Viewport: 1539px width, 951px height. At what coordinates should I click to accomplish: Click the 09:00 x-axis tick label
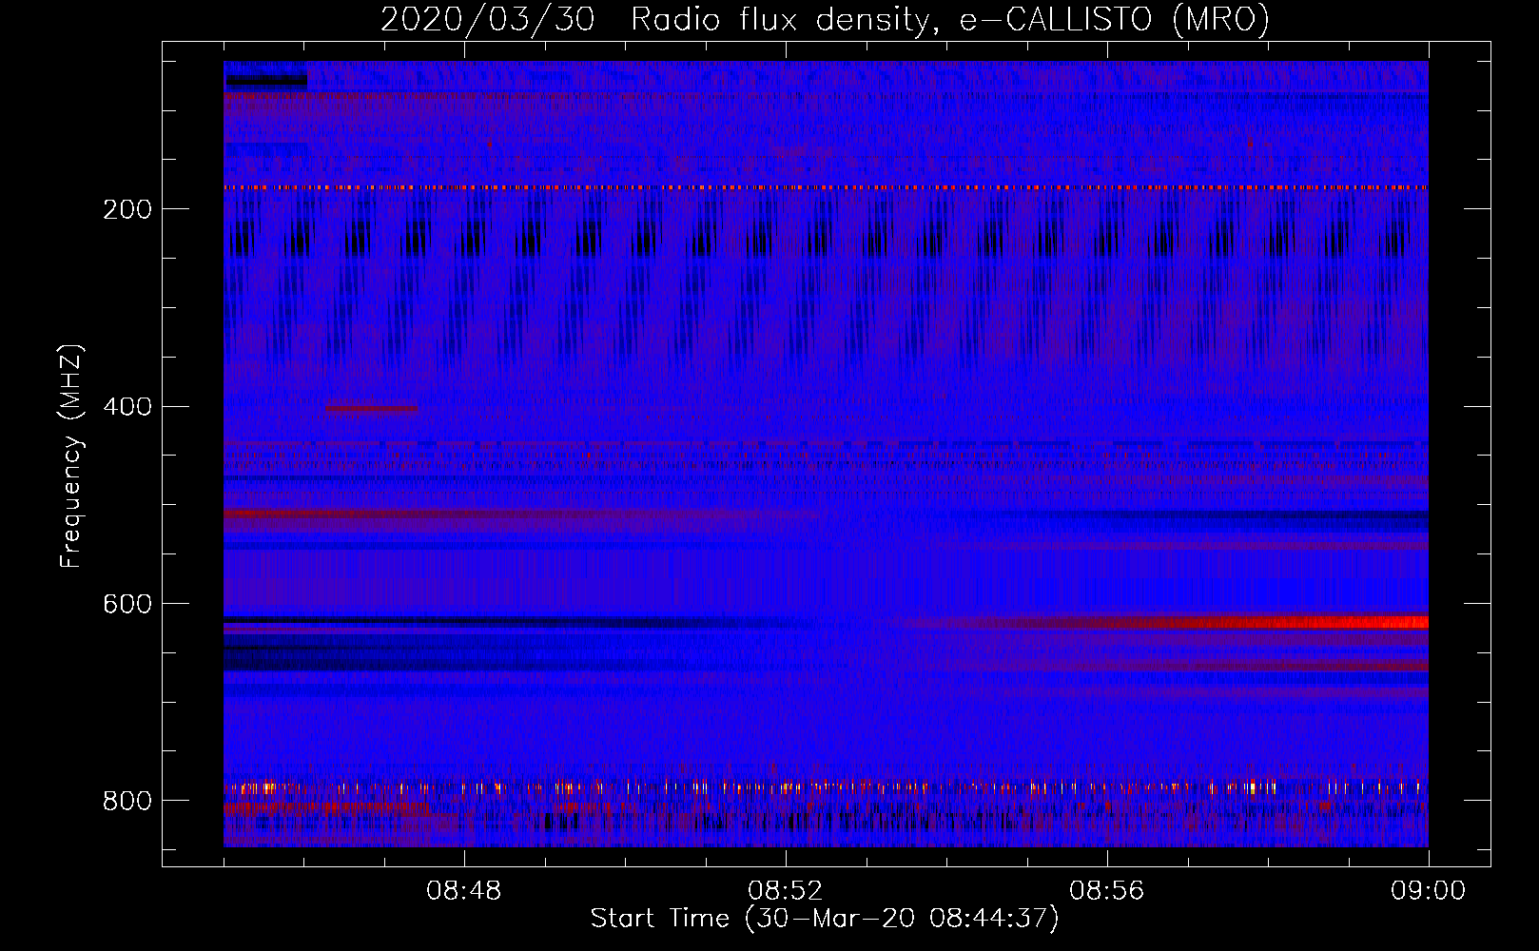[x=1429, y=891]
